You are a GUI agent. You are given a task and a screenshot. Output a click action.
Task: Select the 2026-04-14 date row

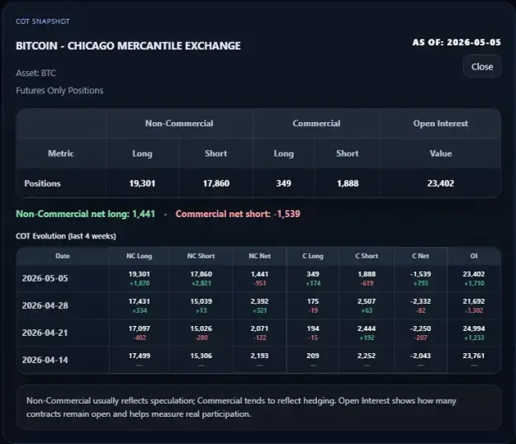point(258,360)
